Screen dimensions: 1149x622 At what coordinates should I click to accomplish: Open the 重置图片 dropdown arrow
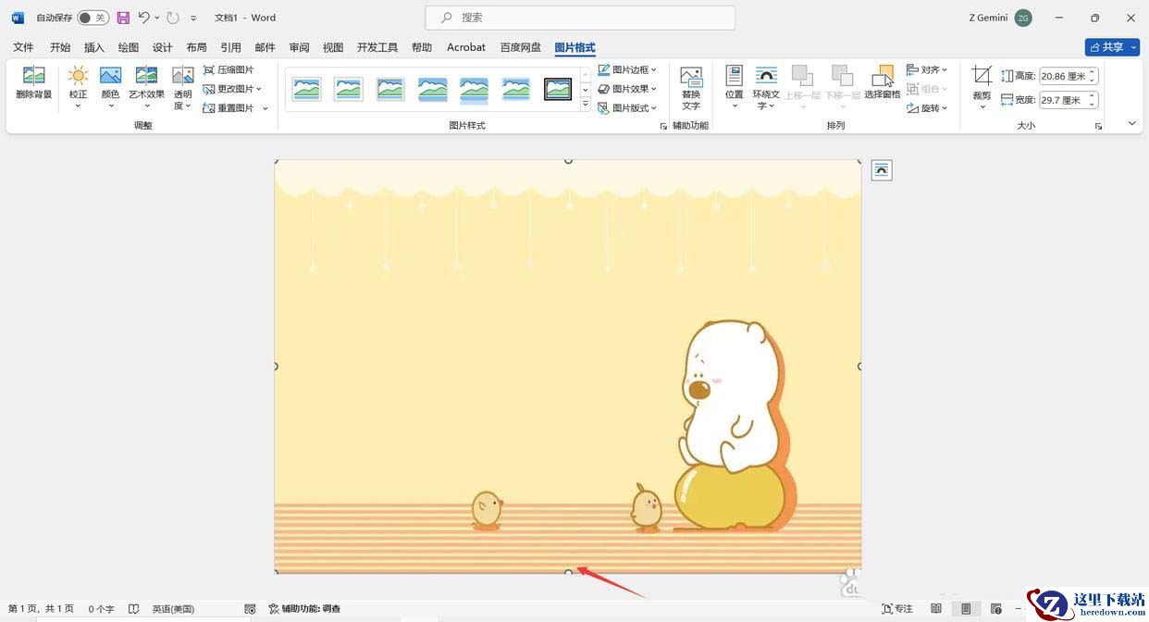266,108
